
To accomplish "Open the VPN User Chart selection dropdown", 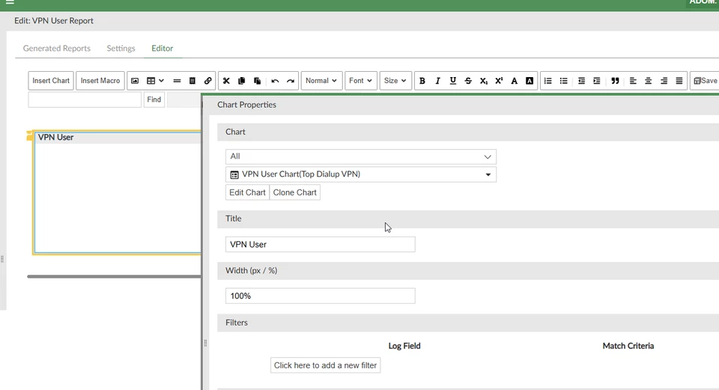I will click(361, 174).
